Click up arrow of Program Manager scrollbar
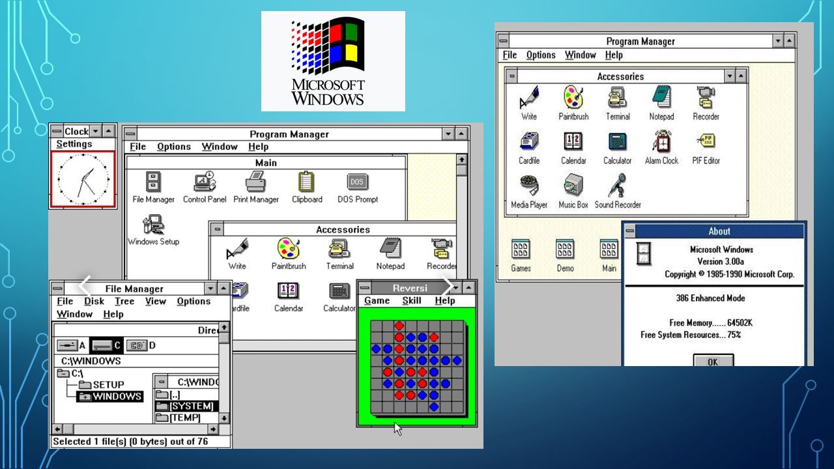 (462, 160)
